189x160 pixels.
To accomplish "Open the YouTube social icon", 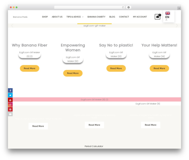I will tap(10, 100).
